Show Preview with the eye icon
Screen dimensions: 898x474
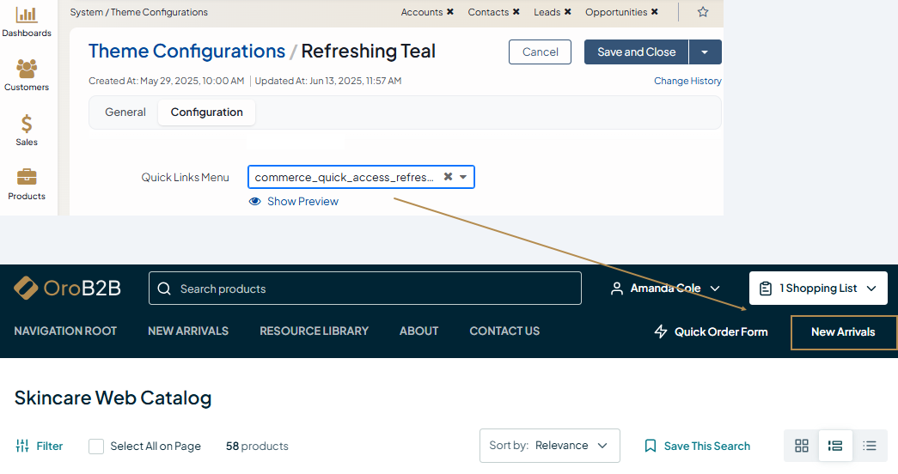(254, 202)
